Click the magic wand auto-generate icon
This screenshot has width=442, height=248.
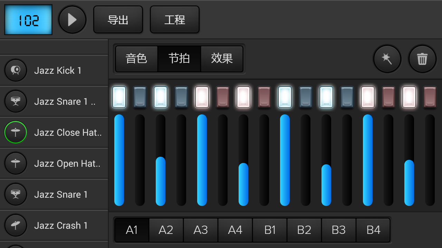(387, 59)
